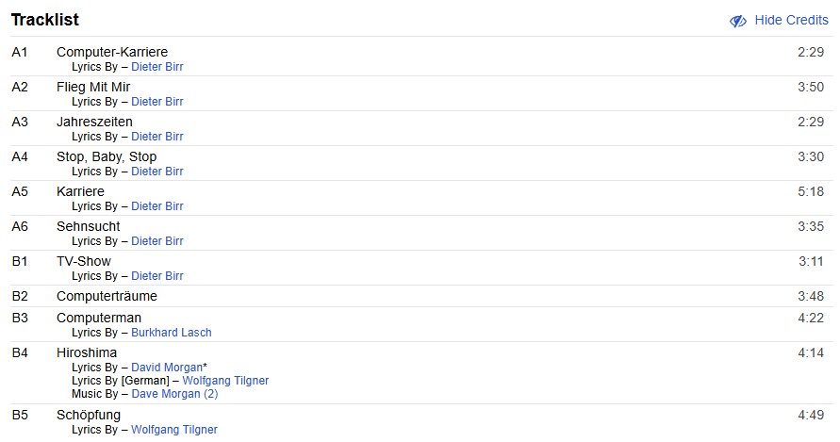Open Dieter Birr link under Jahreszeiten
Screen dimensions: 840x442
[x=156, y=137]
